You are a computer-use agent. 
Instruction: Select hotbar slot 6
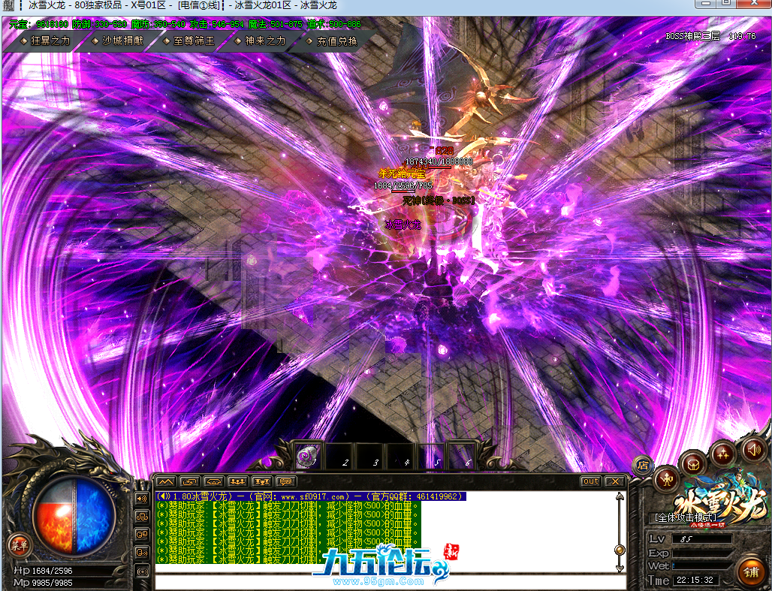pos(463,457)
